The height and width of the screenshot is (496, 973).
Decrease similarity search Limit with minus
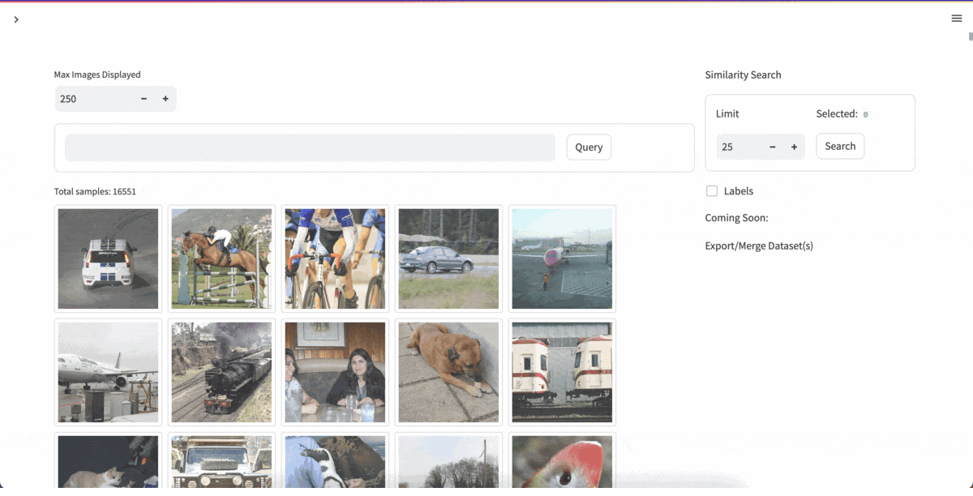773,147
